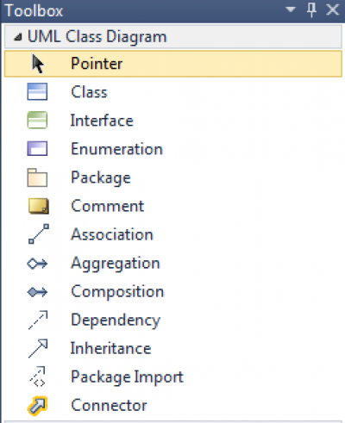Collapse the UML Class Diagram triangle
Image resolution: width=345 pixels, height=423 pixels.
pos(17,37)
